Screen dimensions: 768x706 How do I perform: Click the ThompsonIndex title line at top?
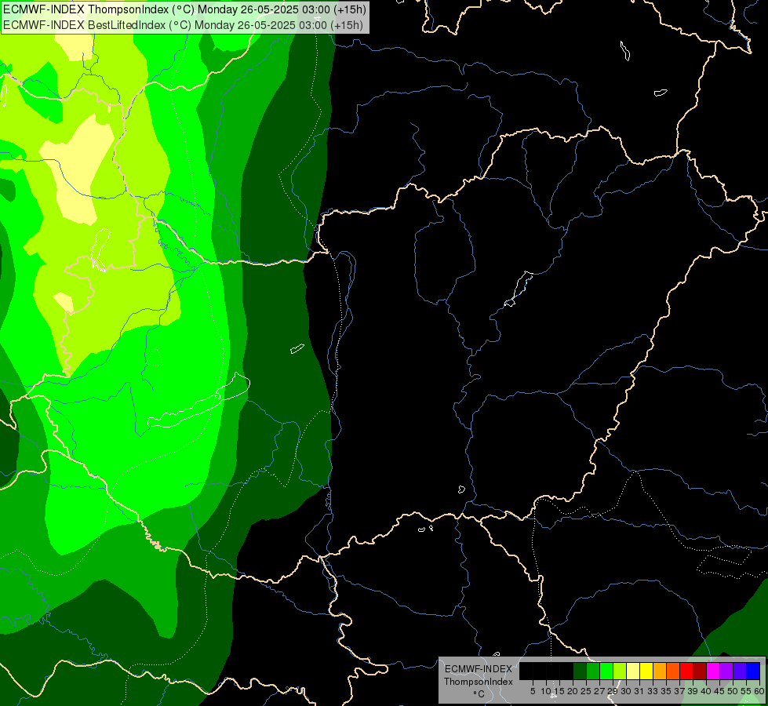click(184, 9)
